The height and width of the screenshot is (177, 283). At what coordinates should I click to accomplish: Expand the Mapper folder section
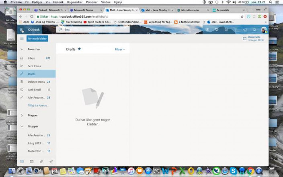[x=22, y=115]
